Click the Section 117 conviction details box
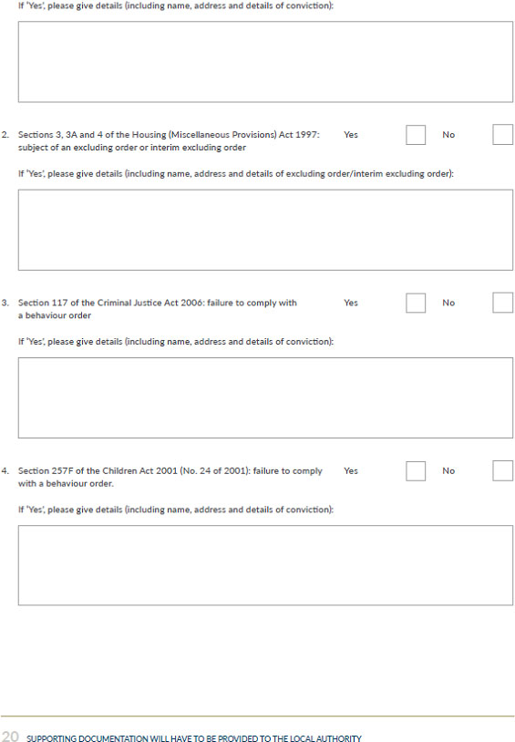This screenshot has width=515, height=742. [265, 398]
